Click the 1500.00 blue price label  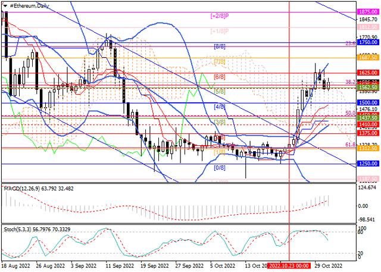(368, 103)
